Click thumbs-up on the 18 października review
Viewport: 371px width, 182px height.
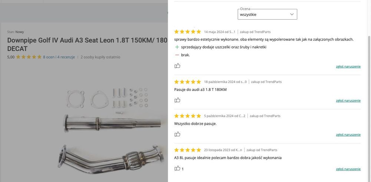coord(177,100)
